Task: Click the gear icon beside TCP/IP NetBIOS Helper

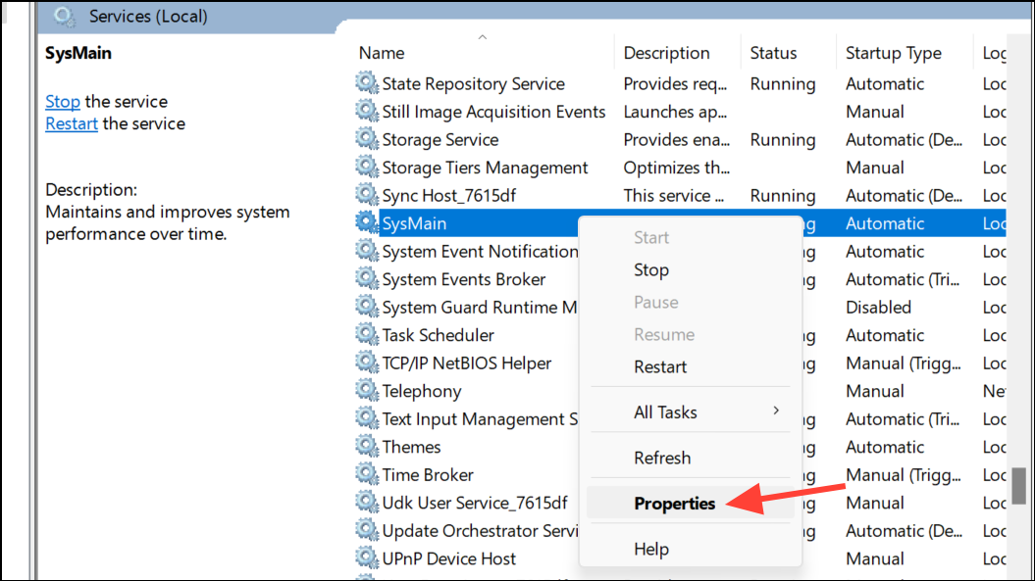Action: [366, 363]
